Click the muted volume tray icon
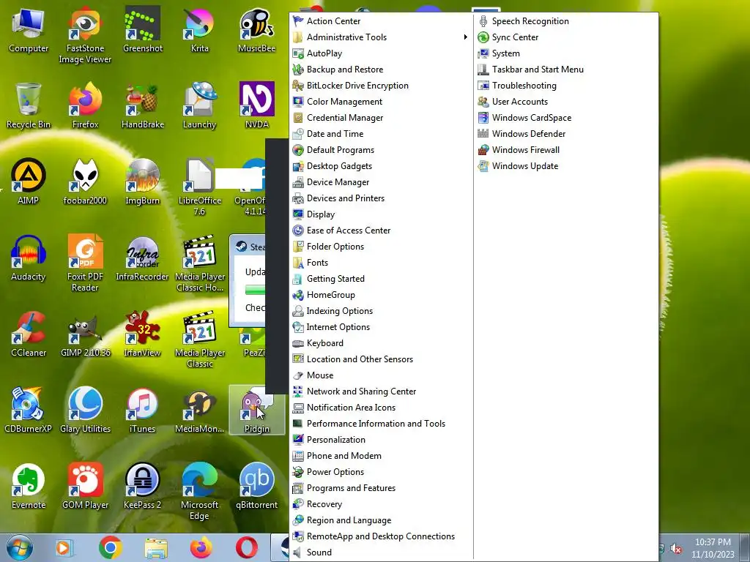Screen dimensions: 750x562 [x=676, y=549]
